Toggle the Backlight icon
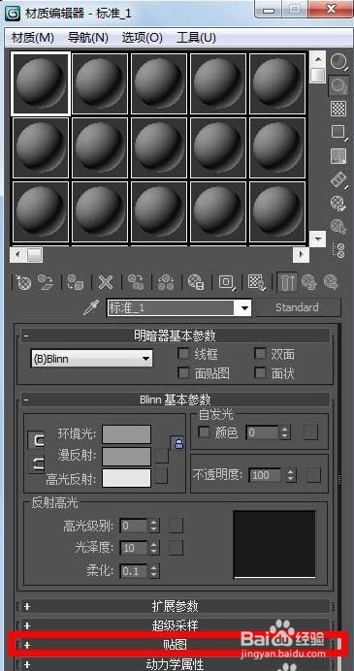This screenshot has height=671, width=354. [339, 85]
